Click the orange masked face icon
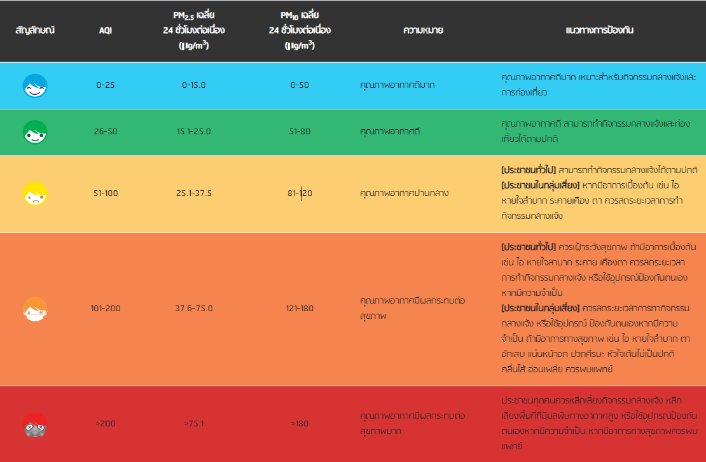706x462 pixels. (35, 309)
